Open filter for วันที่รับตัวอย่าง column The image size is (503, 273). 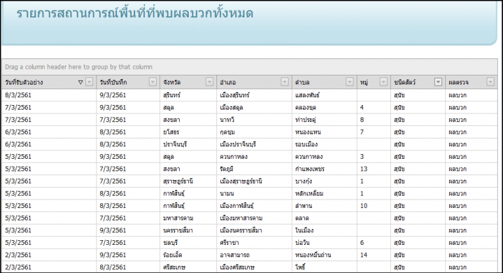(x=89, y=82)
